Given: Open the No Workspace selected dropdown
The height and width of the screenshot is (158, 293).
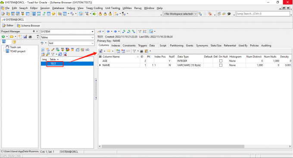Looking at the screenshot, I should pyautogui.click(x=196, y=14).
